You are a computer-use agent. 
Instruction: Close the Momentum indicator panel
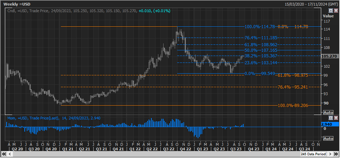point(336,118)
